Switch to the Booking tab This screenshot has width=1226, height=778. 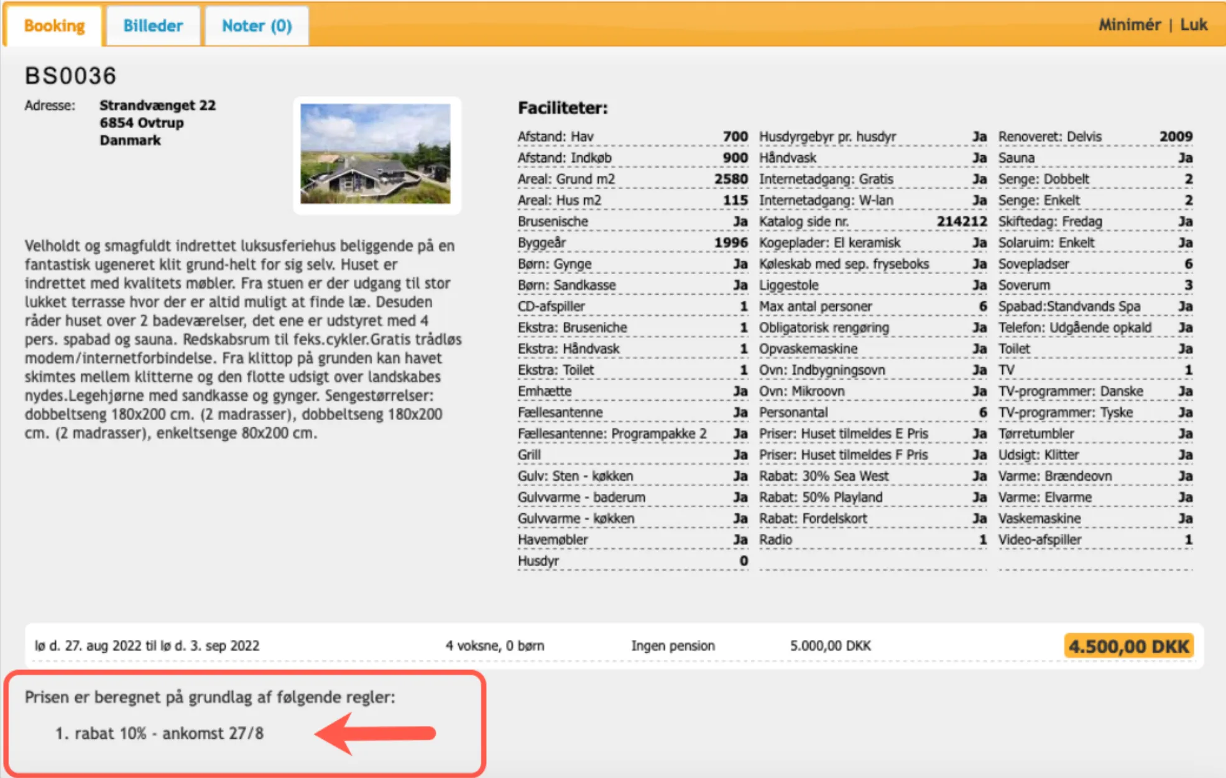tap(54, 26)
